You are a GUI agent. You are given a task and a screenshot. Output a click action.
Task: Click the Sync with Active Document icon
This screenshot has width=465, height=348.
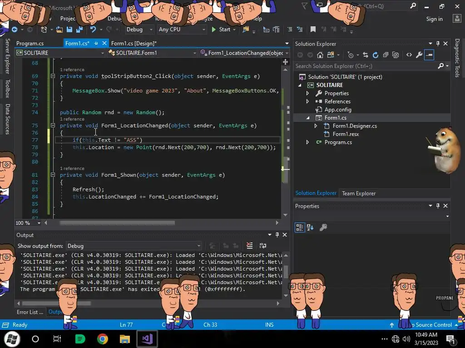click(x=366, y=55)
